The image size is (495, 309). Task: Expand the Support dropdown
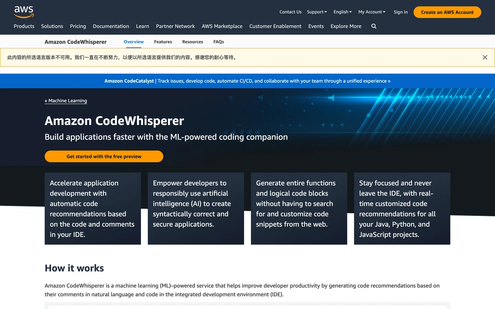point(317,12)
